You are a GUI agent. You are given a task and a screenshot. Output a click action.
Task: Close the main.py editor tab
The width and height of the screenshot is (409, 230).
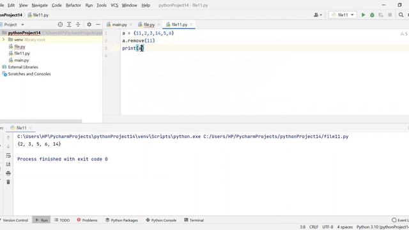coord(130,24)
